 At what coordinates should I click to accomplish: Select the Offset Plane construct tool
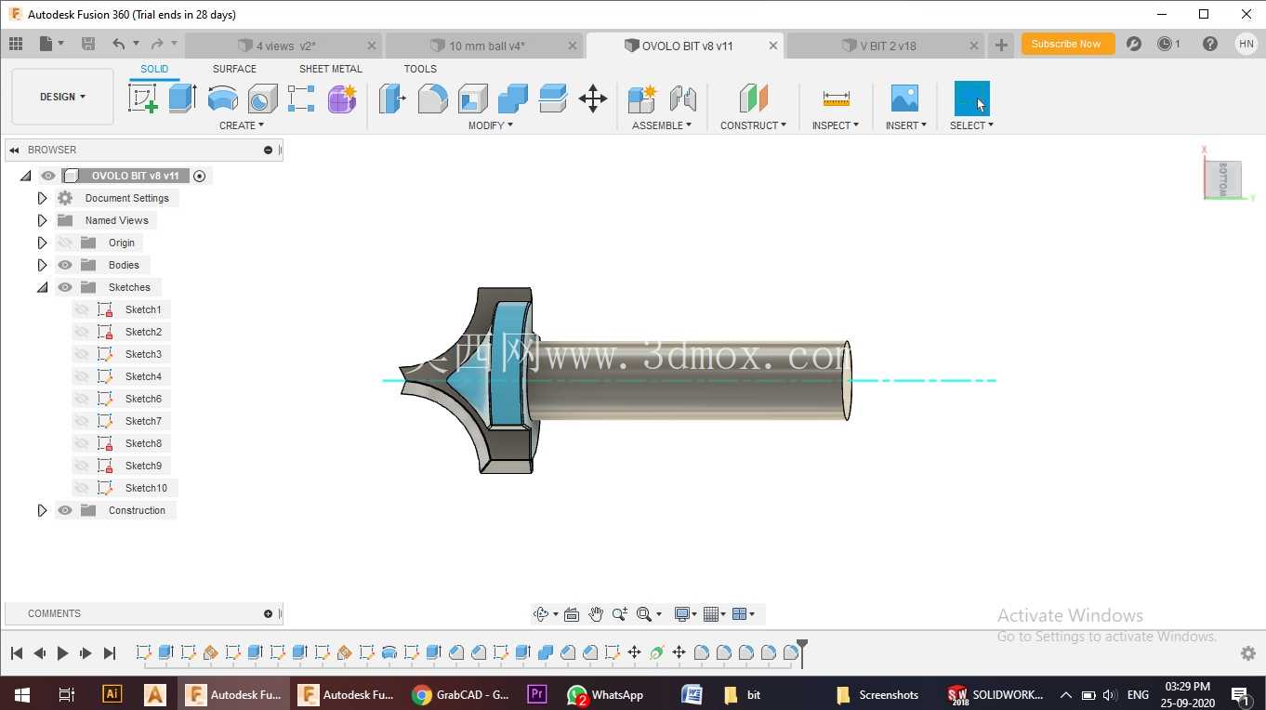[x=753, y=99]
